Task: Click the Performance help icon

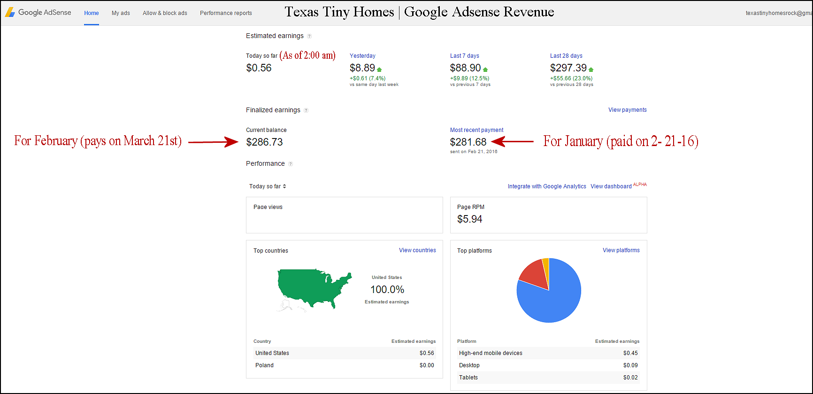Action: click(x=291, y=164)
